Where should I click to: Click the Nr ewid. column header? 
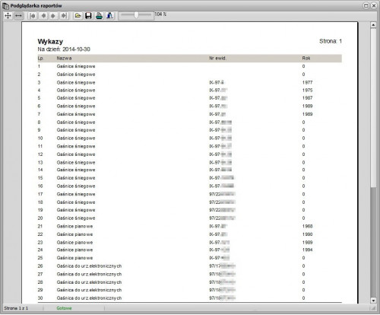coord(217,59)
